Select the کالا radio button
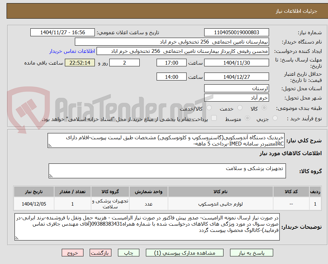 (x=264, y=108)
